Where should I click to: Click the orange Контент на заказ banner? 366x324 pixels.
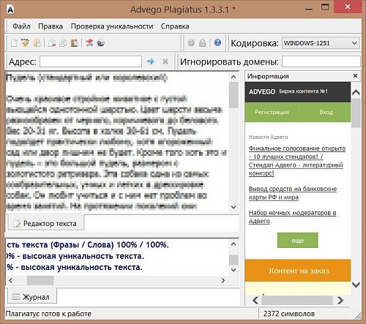point(298,271)
